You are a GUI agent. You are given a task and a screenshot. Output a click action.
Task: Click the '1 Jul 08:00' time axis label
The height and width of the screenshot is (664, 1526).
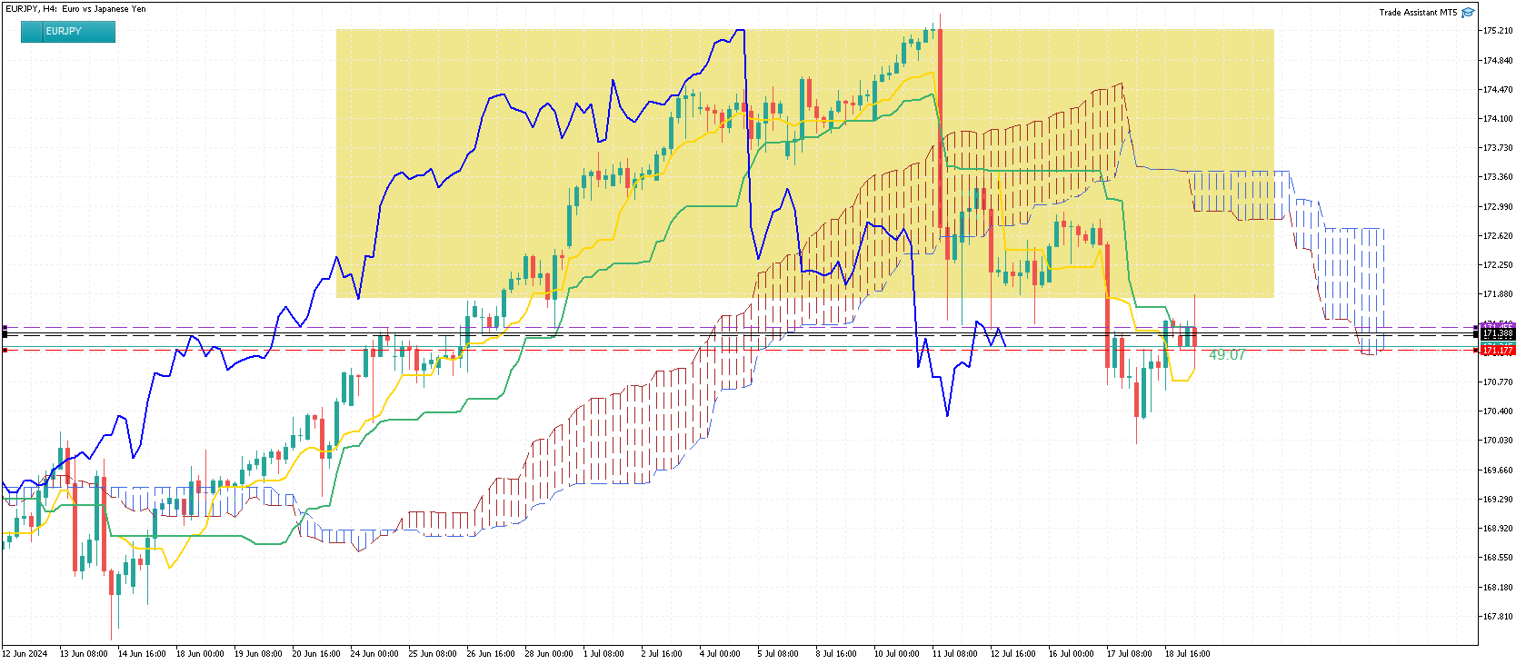tap(603, 654)
